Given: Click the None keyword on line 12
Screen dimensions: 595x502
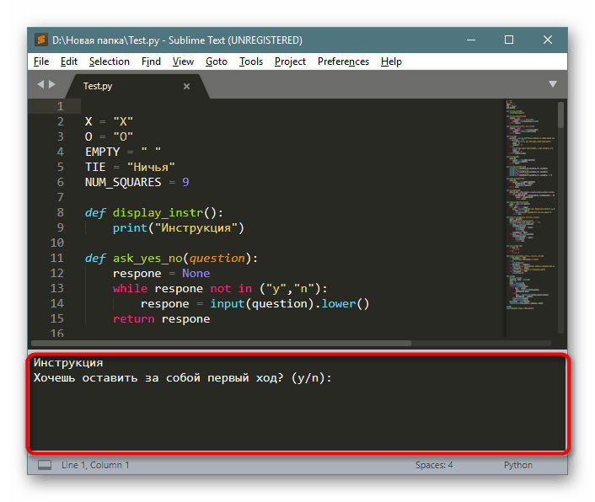Looking at the screenshot, I should point(196,274).
